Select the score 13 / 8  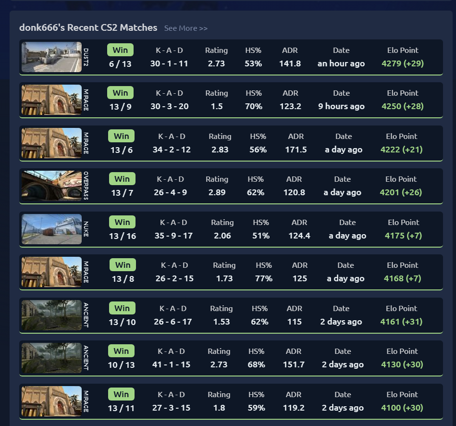123,279
